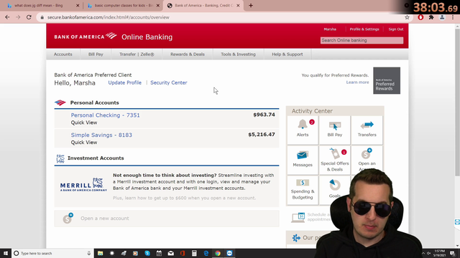Open Skype from taskbar
The width and height of the screenshot is (460, 258).
click(147, 253)
